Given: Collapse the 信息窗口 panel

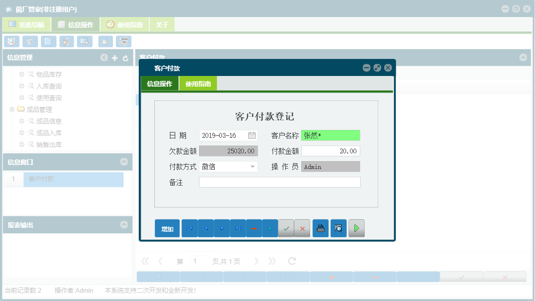Looking at the screenshot, I should click(123, 162).
